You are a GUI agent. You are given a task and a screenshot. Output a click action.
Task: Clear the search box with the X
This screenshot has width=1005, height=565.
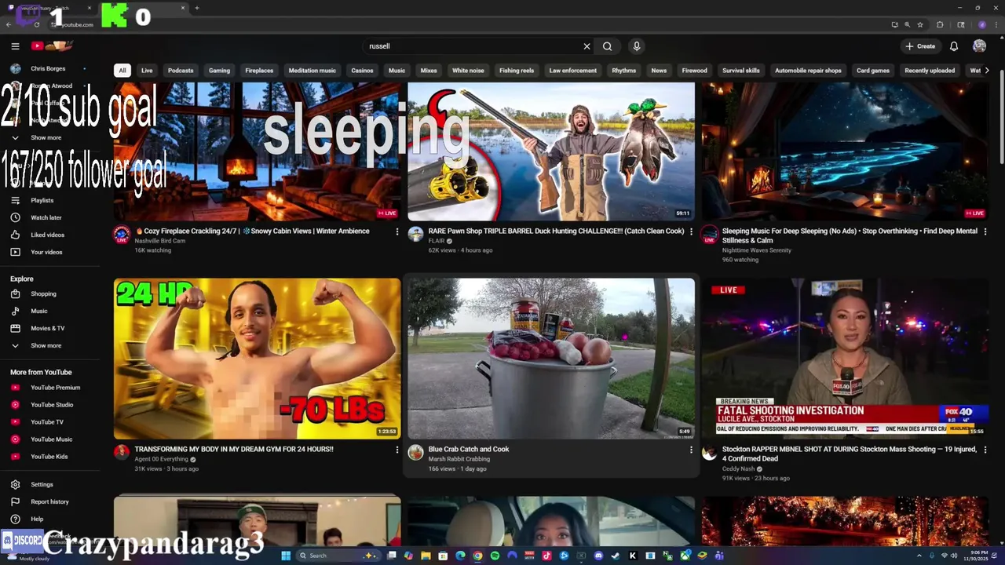point(587,46)
